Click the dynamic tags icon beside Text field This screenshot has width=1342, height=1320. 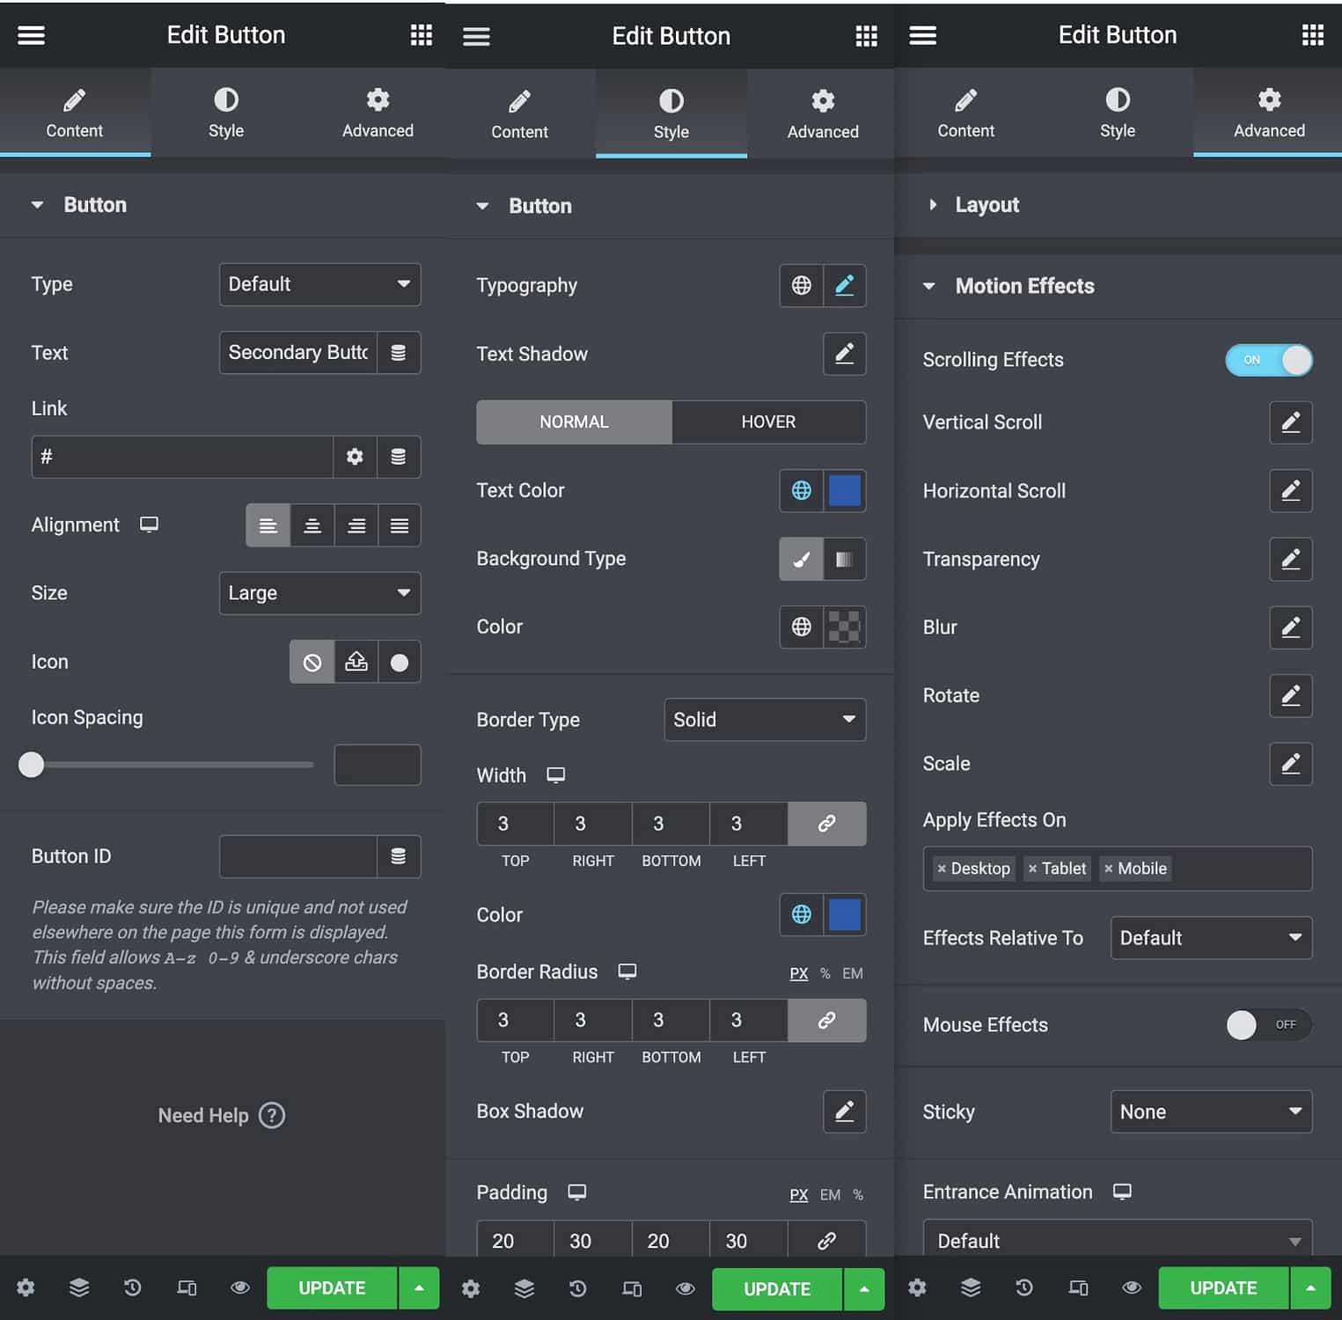(398, 353)
